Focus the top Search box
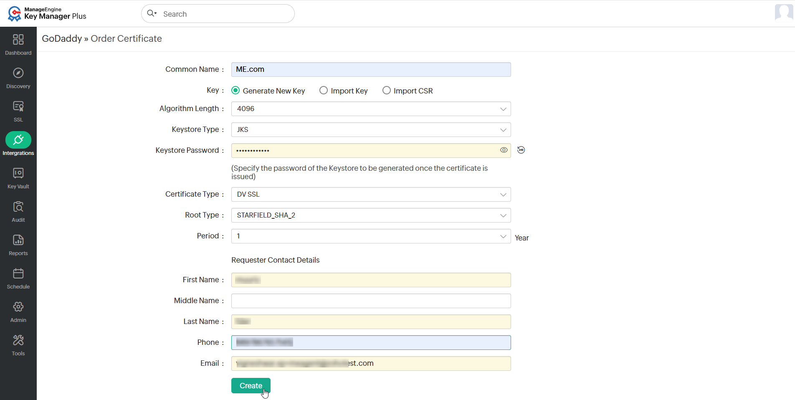795x400 pixels. 218,14
